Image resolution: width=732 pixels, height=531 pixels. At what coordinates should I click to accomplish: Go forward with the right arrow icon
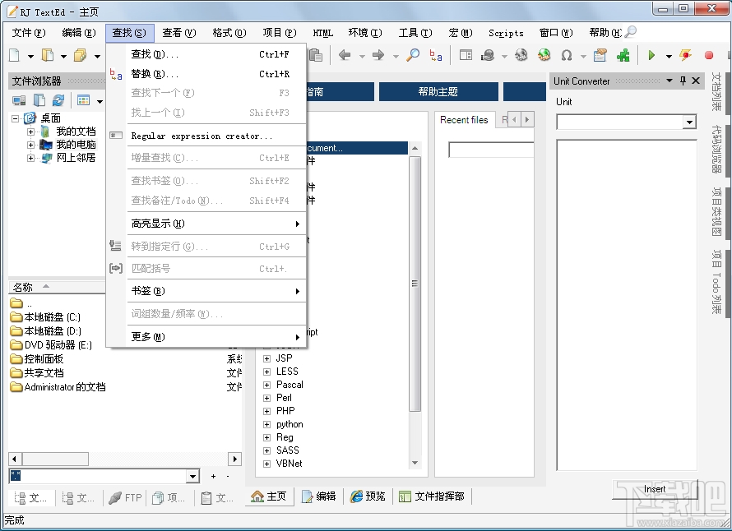[x=378, y=56]
